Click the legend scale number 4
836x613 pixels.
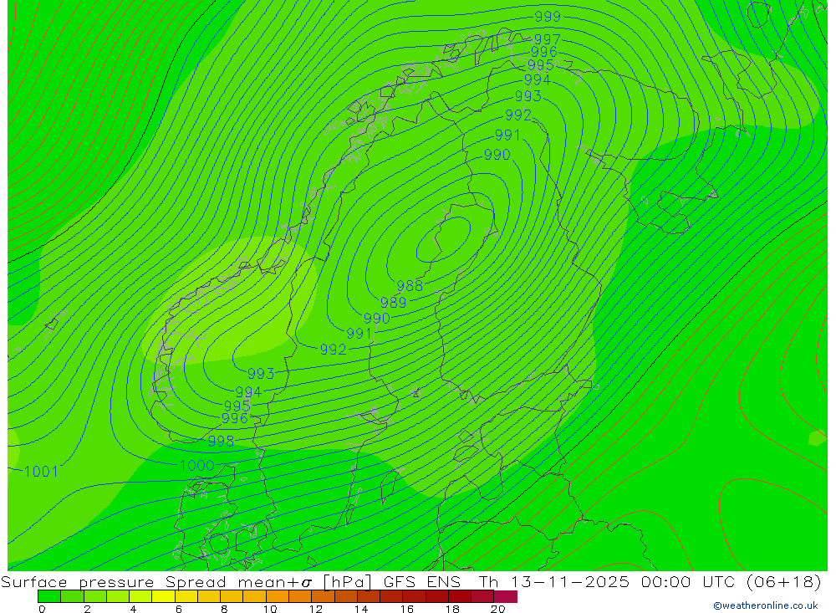[x=133, y=609]
